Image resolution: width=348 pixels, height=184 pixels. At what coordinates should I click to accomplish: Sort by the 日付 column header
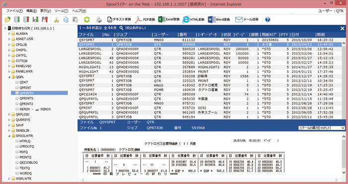tap(295, 35)
